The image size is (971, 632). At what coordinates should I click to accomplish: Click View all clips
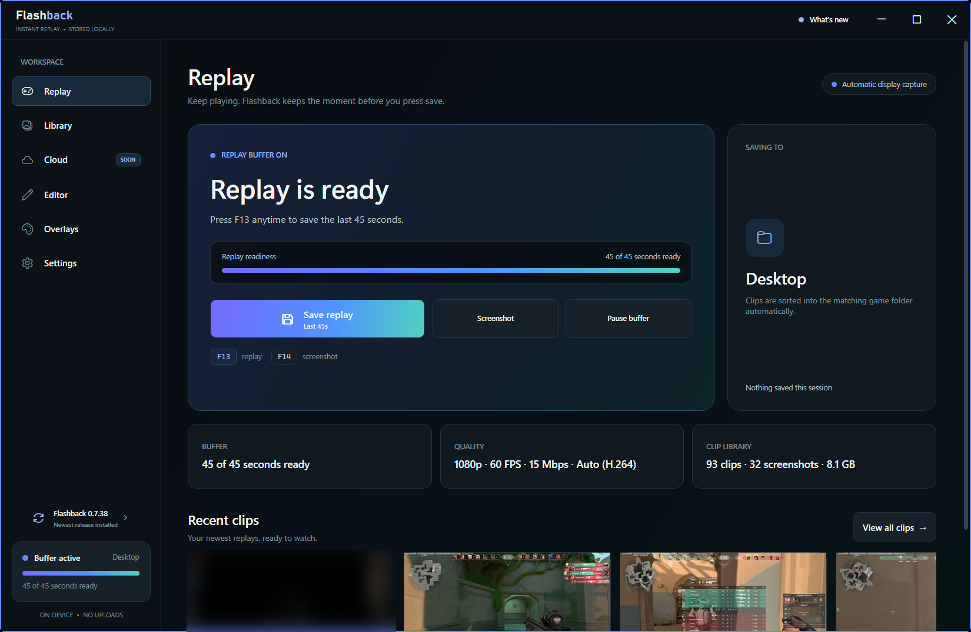click(x=894, y=527)
